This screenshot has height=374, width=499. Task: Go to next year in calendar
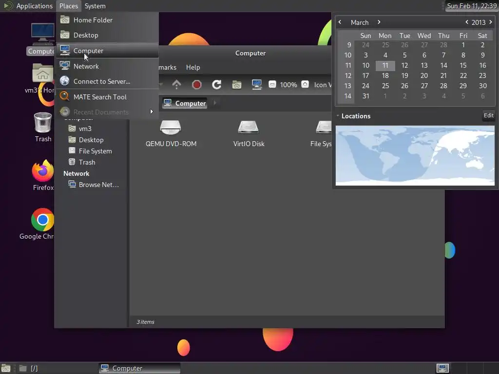(x=490, y=22)
